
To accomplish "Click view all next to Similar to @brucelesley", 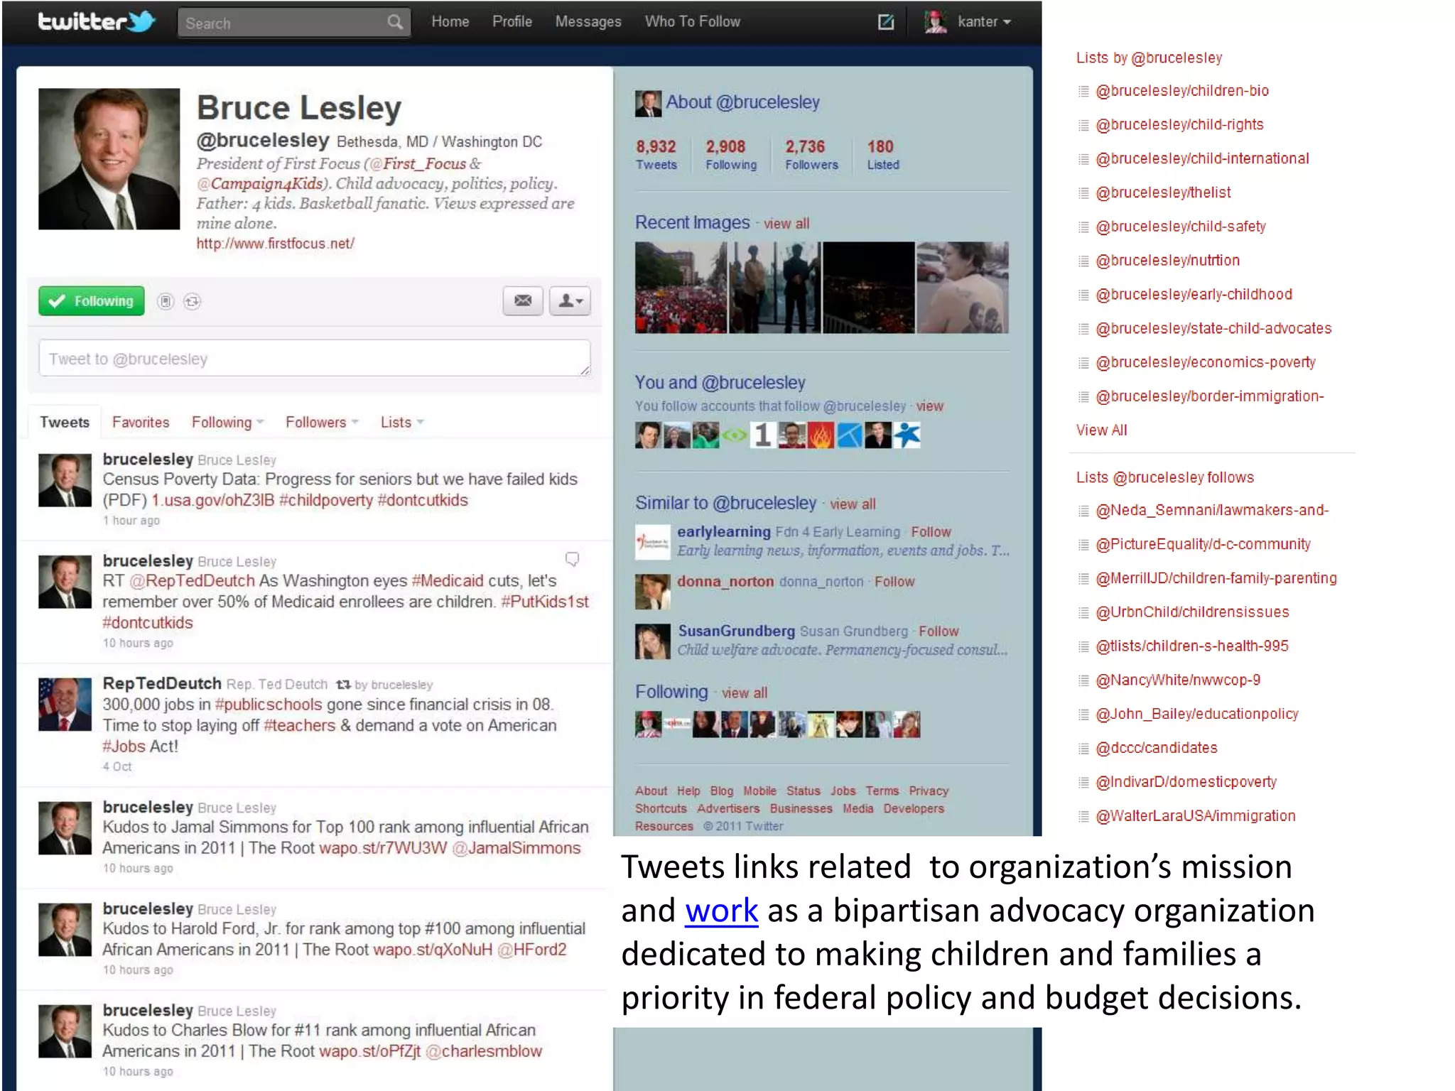I will [853, 504].
